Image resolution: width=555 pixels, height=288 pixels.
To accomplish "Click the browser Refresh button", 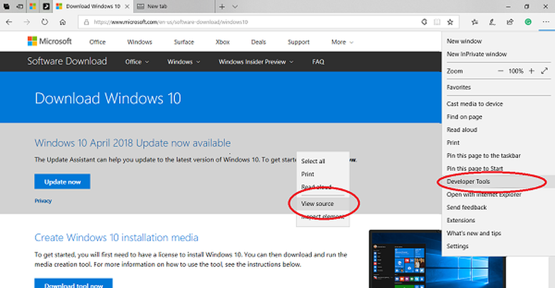I will tap(44, 22).
